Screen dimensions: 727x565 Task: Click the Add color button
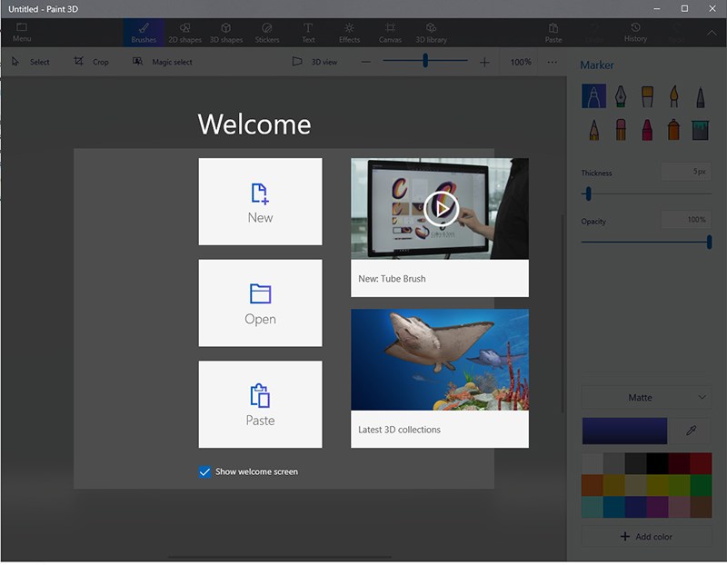[646, 537]
